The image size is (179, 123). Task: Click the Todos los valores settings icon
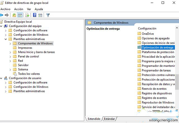pyautogui.click(x=15, y=74)
